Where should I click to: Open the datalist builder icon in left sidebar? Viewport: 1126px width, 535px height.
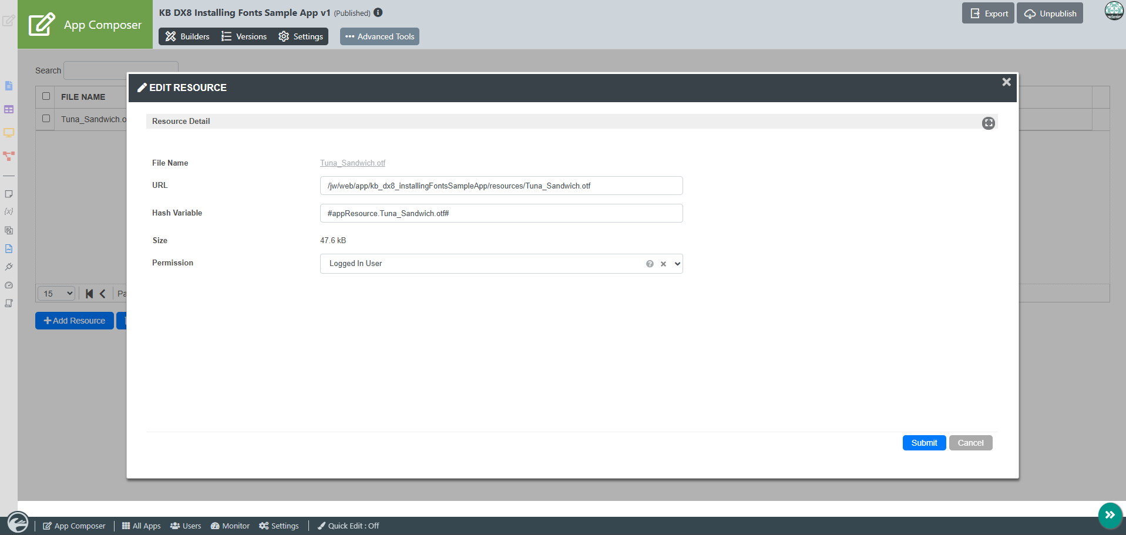pyautogui.click(x=9, y=109)
